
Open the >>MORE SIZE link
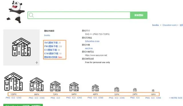pos(176,98)
